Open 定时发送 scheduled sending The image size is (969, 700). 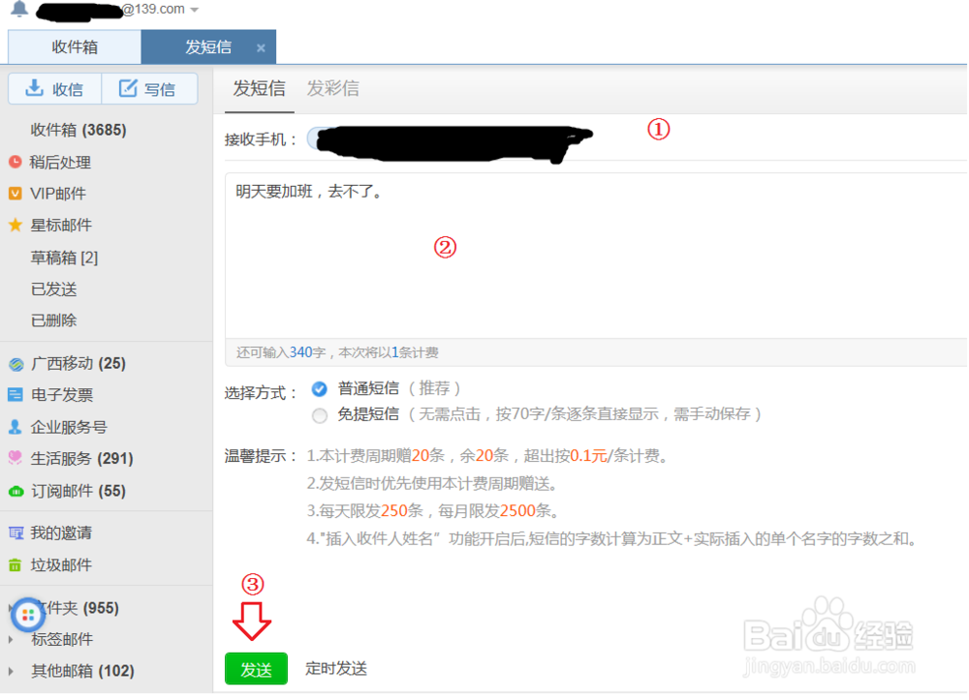click(335, 668)
